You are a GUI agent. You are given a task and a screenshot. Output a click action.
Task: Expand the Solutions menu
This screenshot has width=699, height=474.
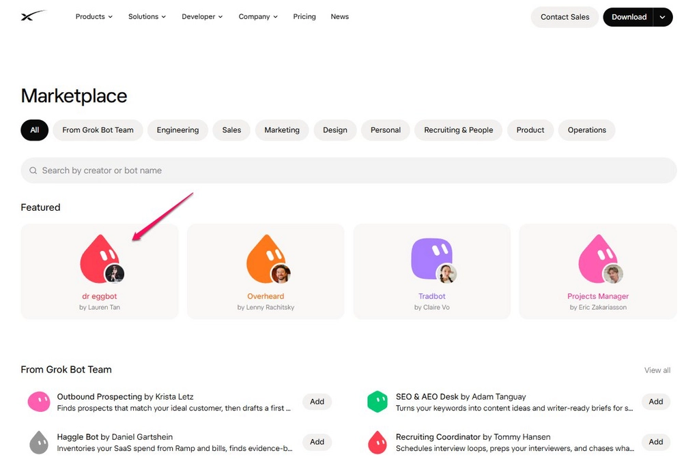tap(147, 16)
